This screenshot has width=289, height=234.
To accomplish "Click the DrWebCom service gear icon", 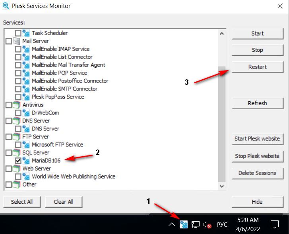I will [x=26, y=113].
